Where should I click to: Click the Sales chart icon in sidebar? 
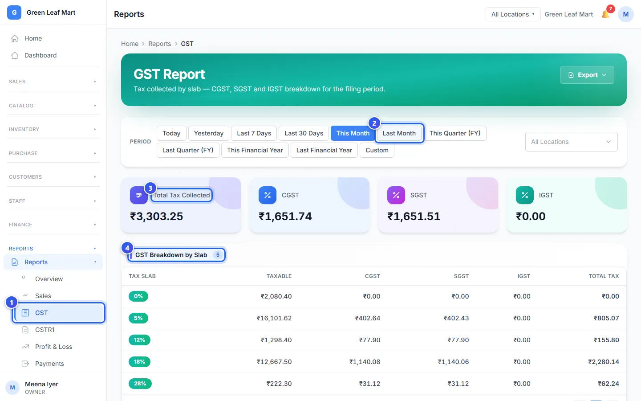point(25,296)
